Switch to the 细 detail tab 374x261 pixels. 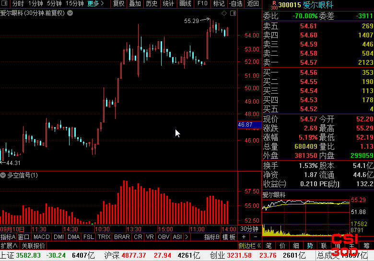296,246
